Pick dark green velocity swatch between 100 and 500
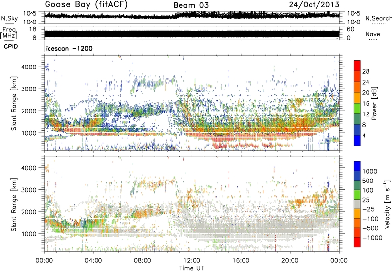This screenshot has width=392, height=271. tap(357, 185)
